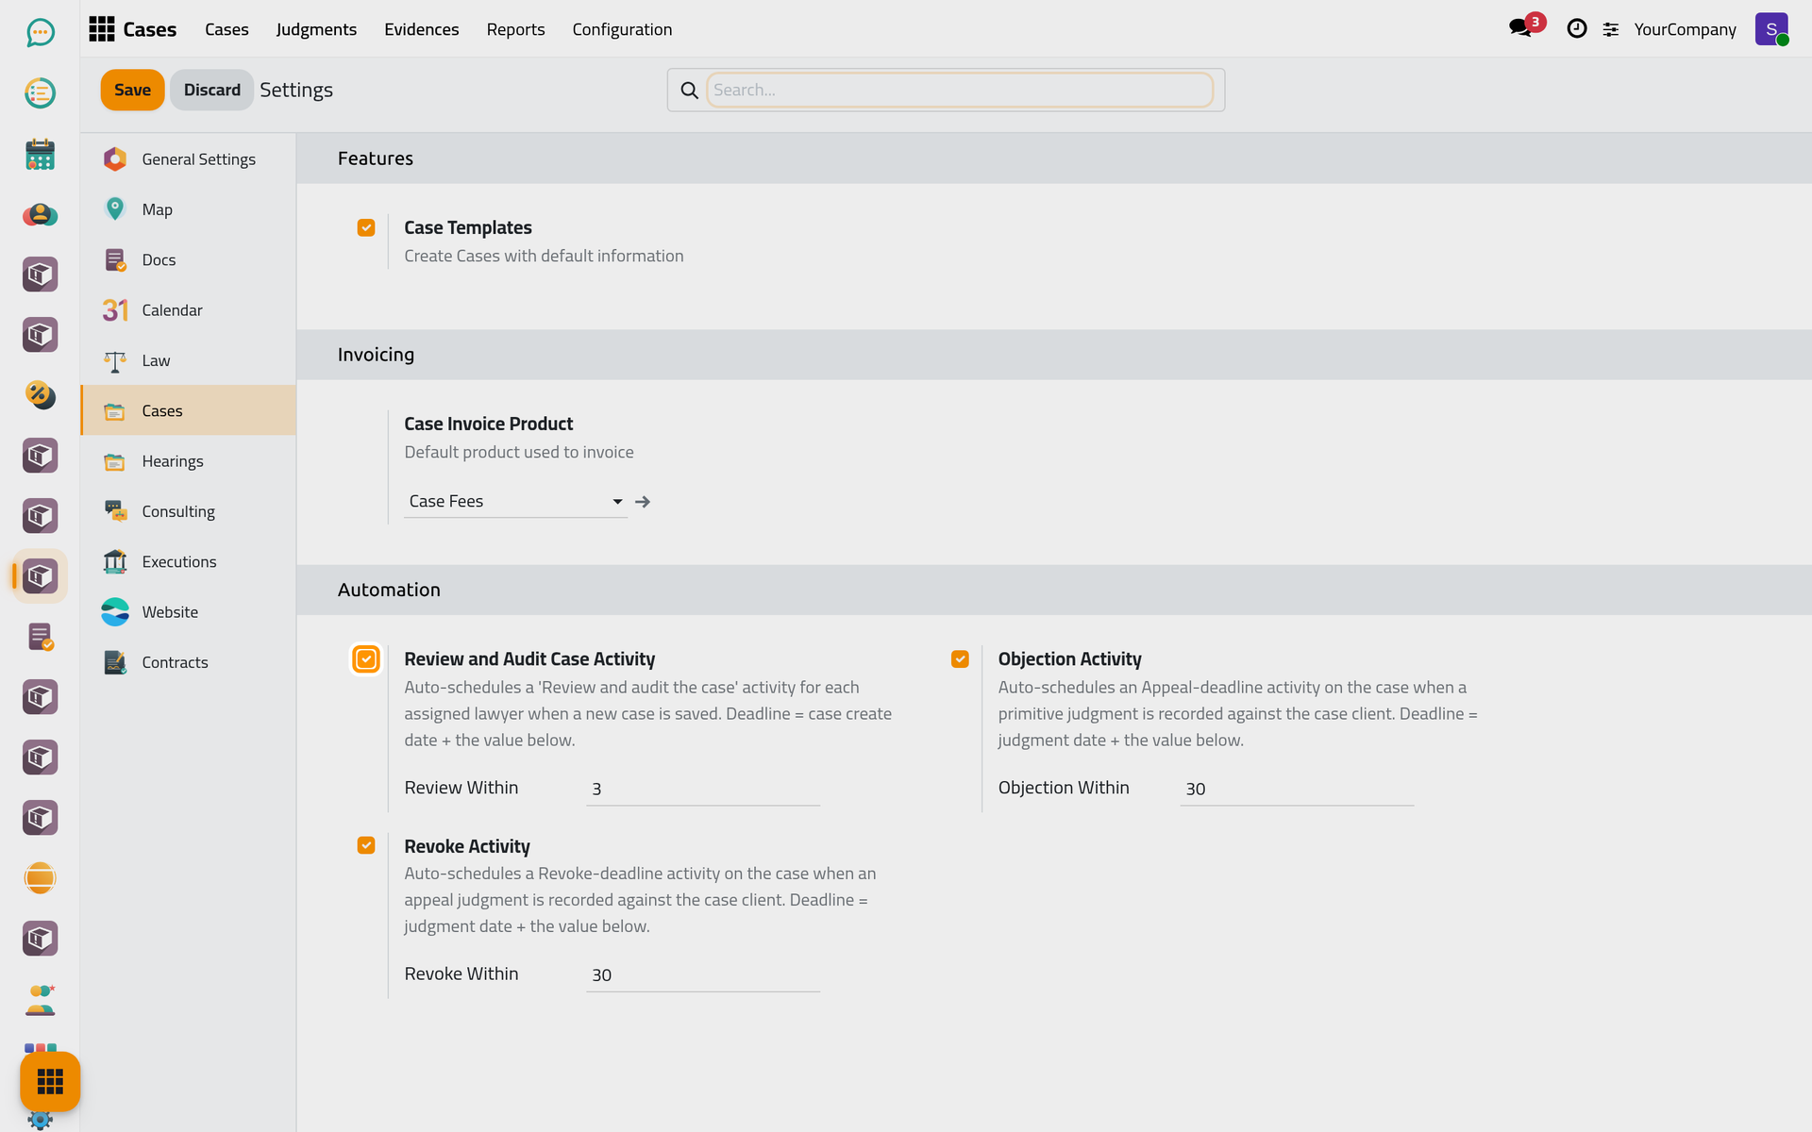Open the user avatar menu
1812x1132 pixels.
(1771, 29)
